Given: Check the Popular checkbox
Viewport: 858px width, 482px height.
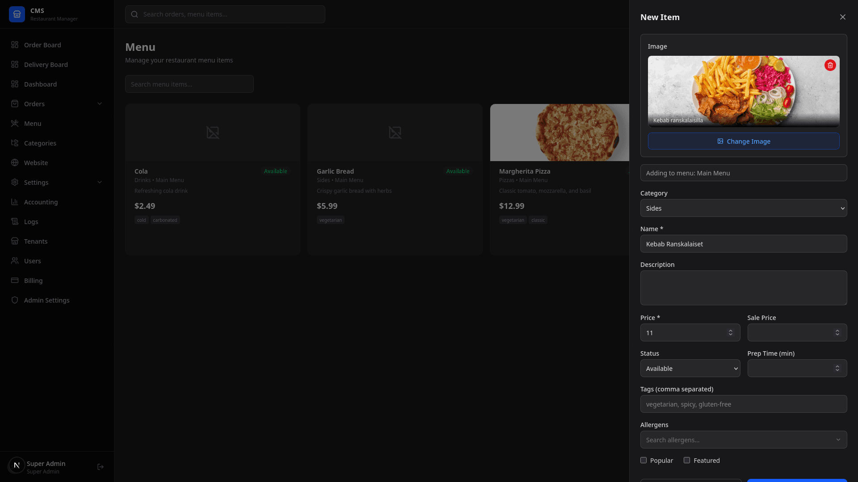Looking at the screenshot, I should [643, 460].
